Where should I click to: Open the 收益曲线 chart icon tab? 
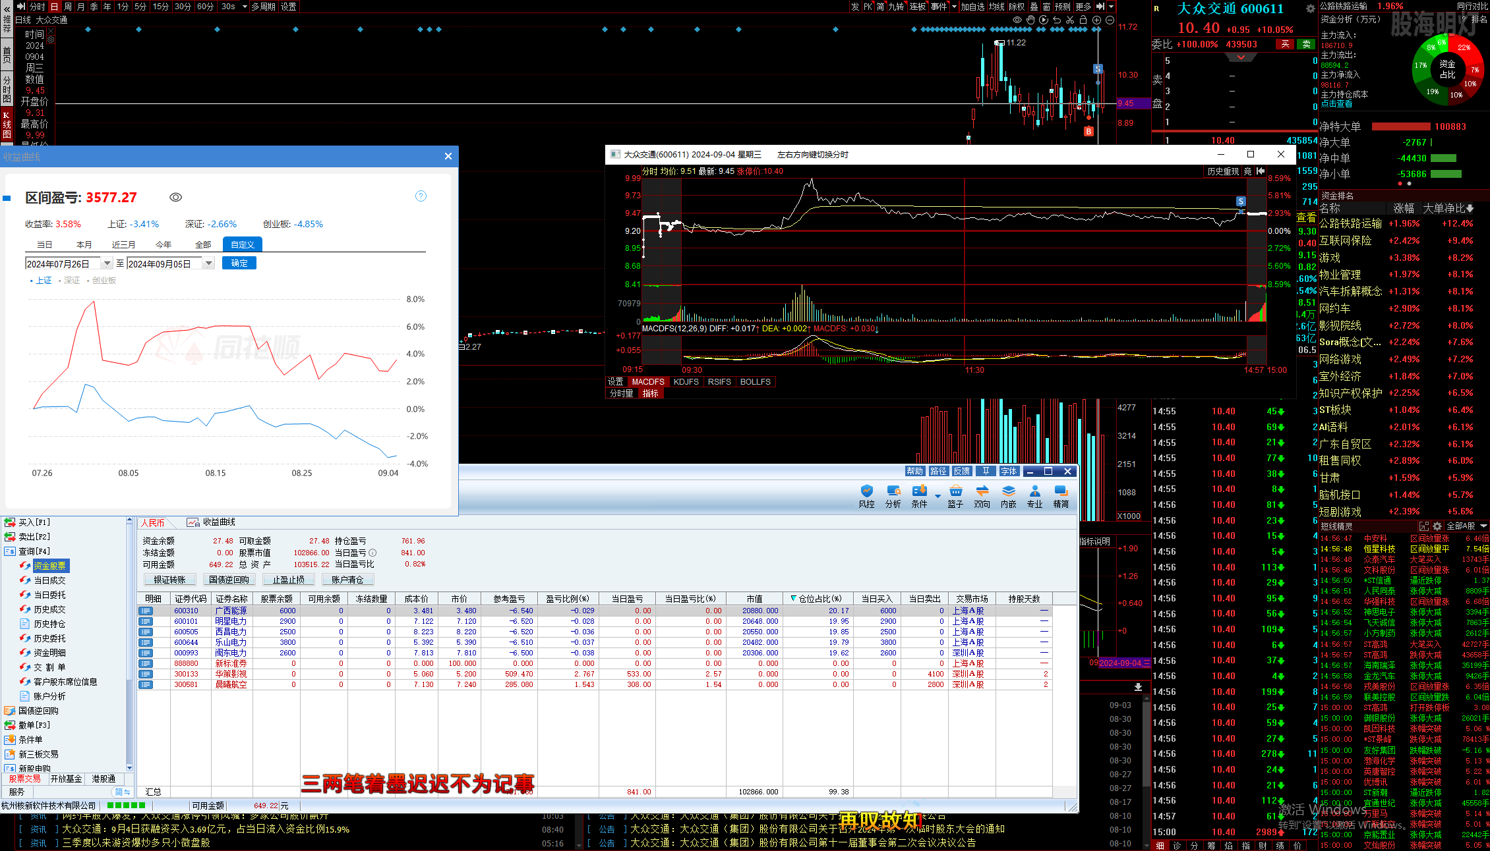click(211, 522)
